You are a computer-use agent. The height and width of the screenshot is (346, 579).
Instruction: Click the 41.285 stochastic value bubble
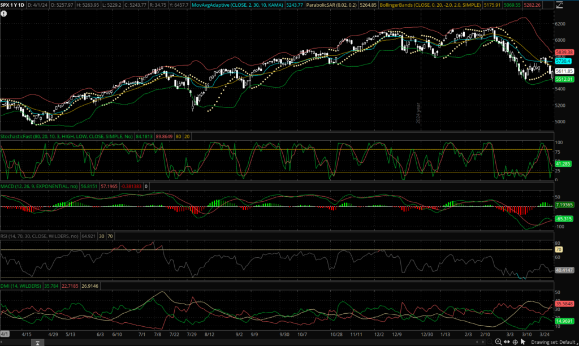pyautogui.click(x=563, y=163)
